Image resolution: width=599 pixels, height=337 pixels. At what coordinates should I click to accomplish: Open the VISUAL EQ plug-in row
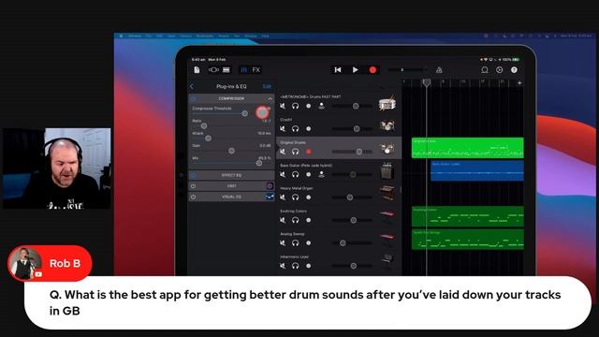[x=231, y=197]
